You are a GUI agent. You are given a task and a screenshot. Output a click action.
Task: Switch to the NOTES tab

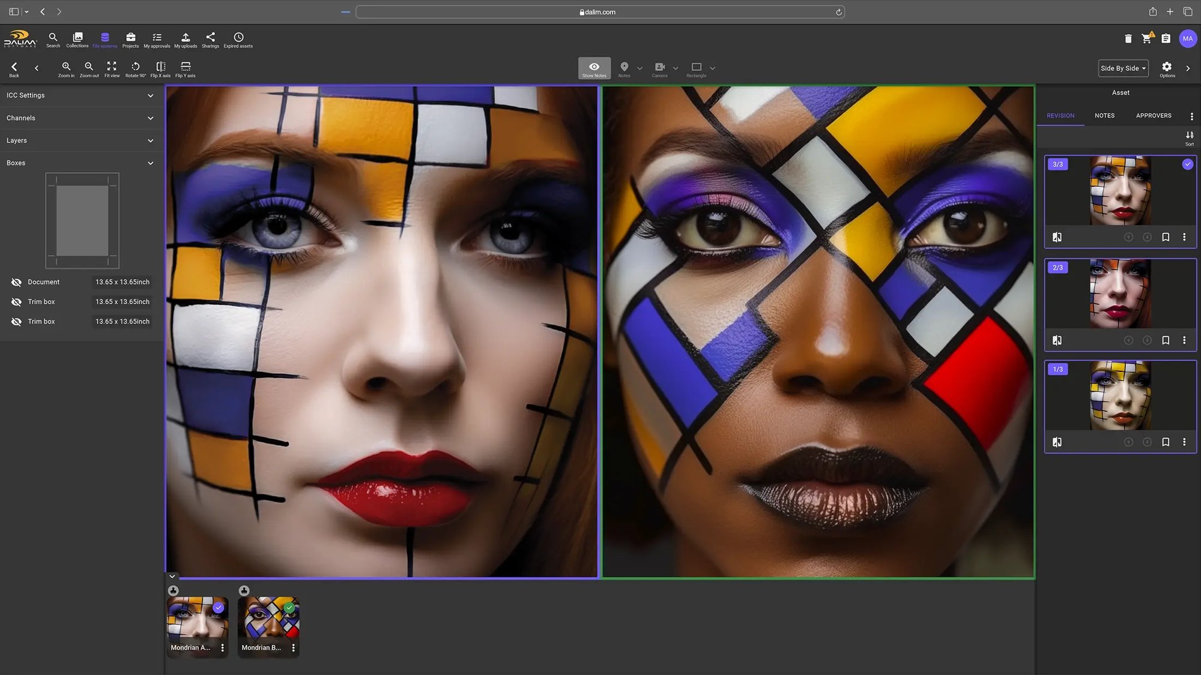[1104, 116]
